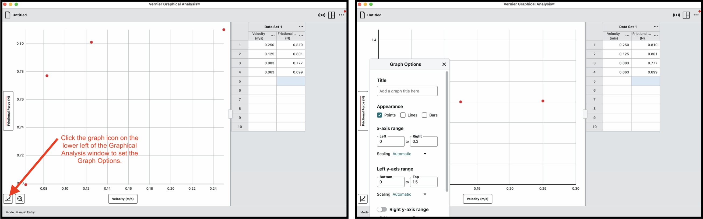Viewport: 703px width, 219px height.
Task: Select cell 0.777 in left window table
Action: (x=291, y=63)
